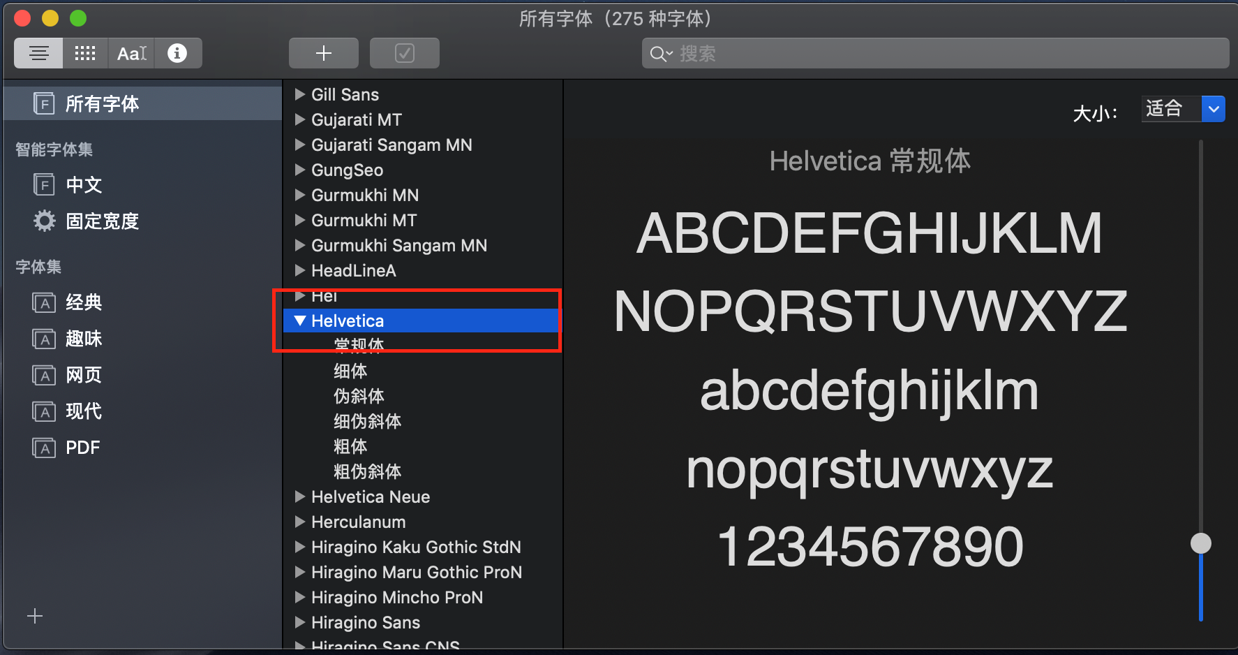Viewport: 1238px width, 655px height.
Task: Click collection icon next to PDF
Action: 44,448
